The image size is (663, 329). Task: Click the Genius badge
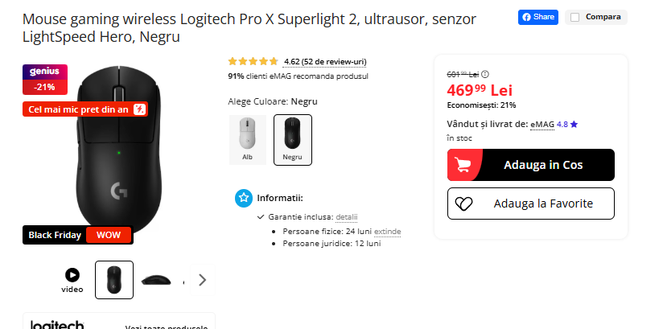pos(45,72)
